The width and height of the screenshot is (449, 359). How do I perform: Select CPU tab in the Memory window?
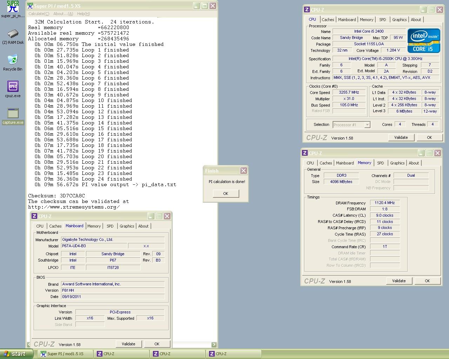310,163
